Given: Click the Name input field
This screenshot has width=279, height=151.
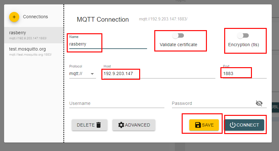Looking at the screenshot, I should [x=108, y=44].
